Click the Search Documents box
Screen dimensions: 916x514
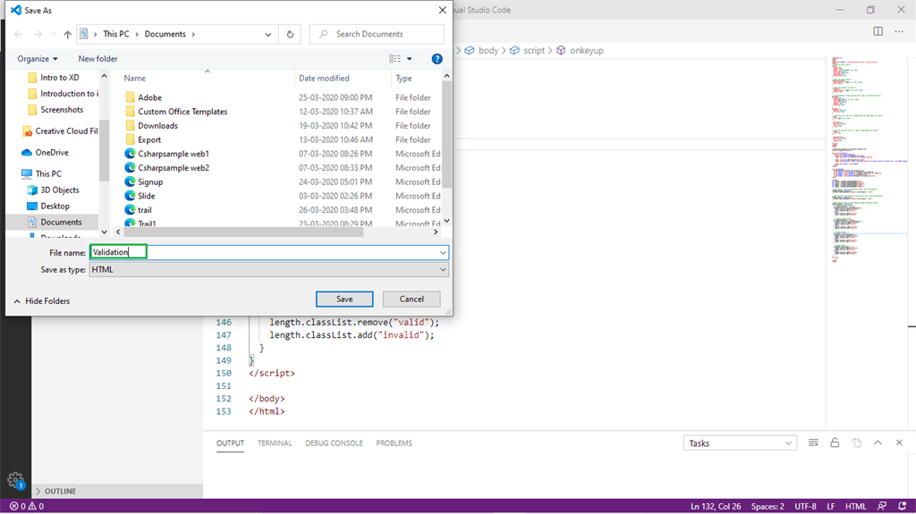[377, 35]
